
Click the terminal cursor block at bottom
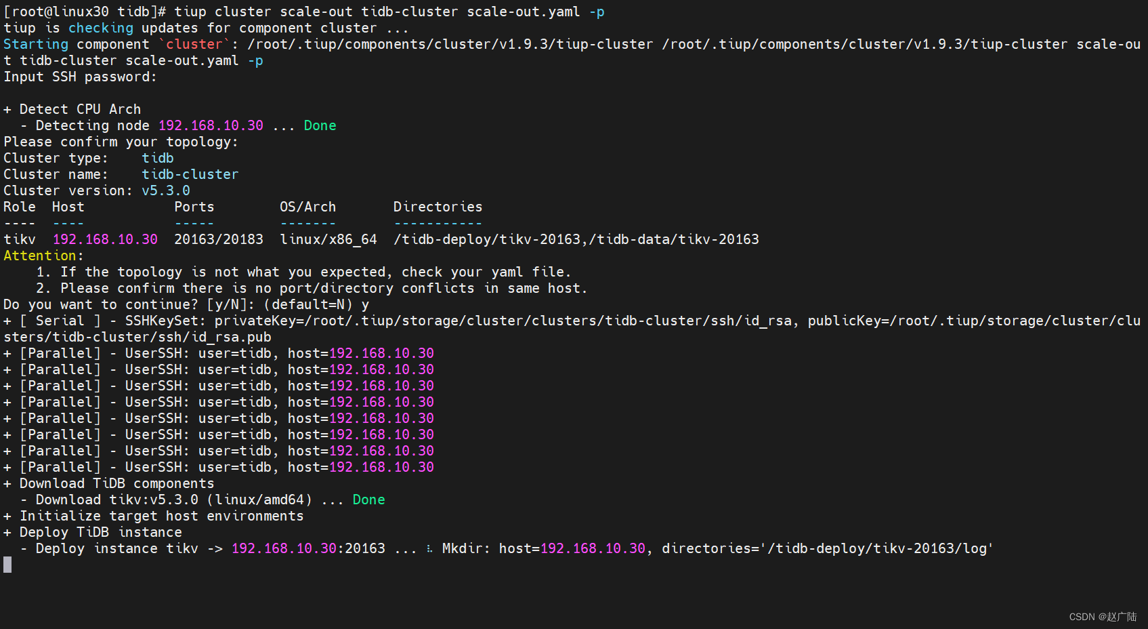[x=7, y=565]
